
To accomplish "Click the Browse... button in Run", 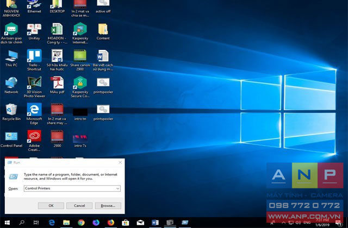I will [108, 206].
